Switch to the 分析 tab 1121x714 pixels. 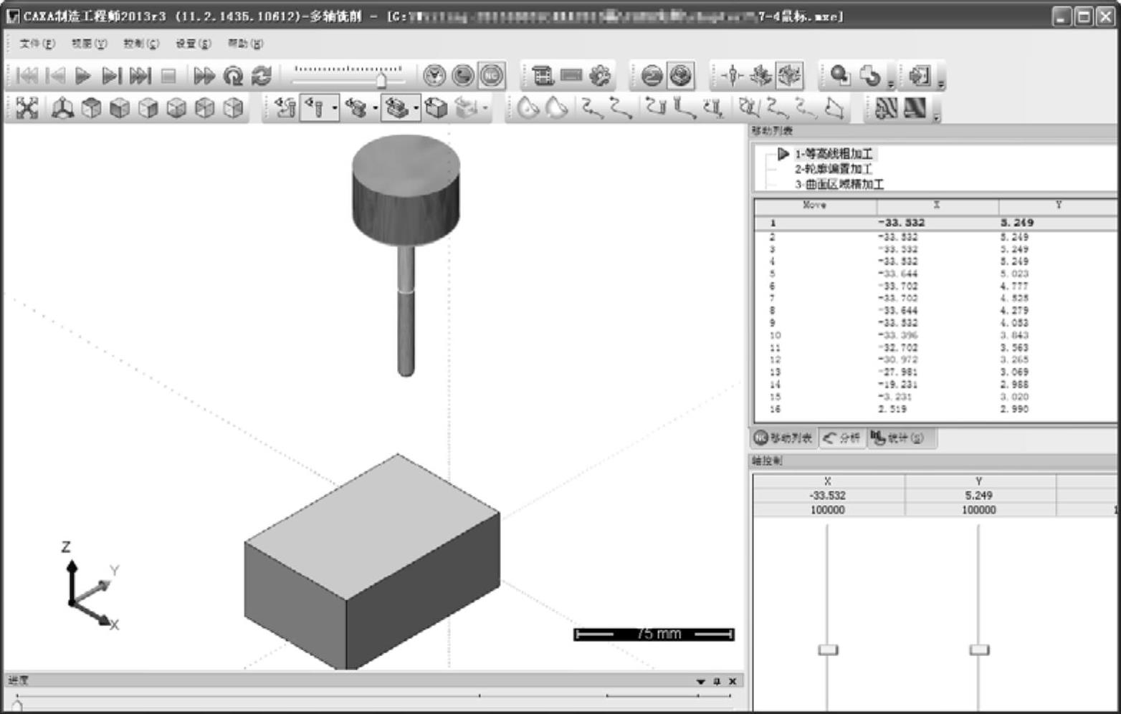pyautogui.click(x=842, y=438)
